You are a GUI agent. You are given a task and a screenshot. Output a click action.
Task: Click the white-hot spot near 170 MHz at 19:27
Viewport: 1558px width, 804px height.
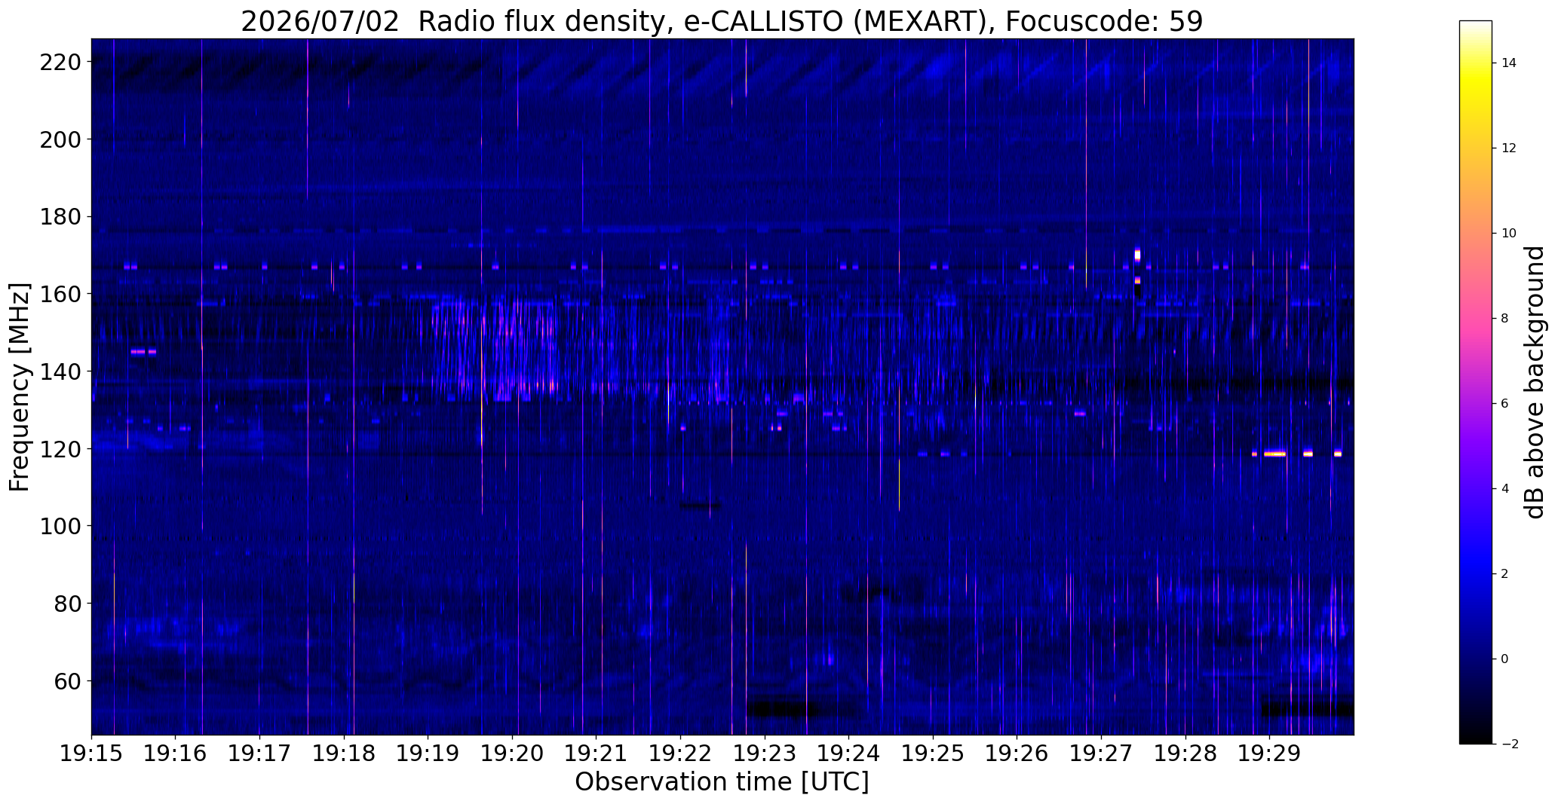pyautogui.click(x=1137, y=255)
